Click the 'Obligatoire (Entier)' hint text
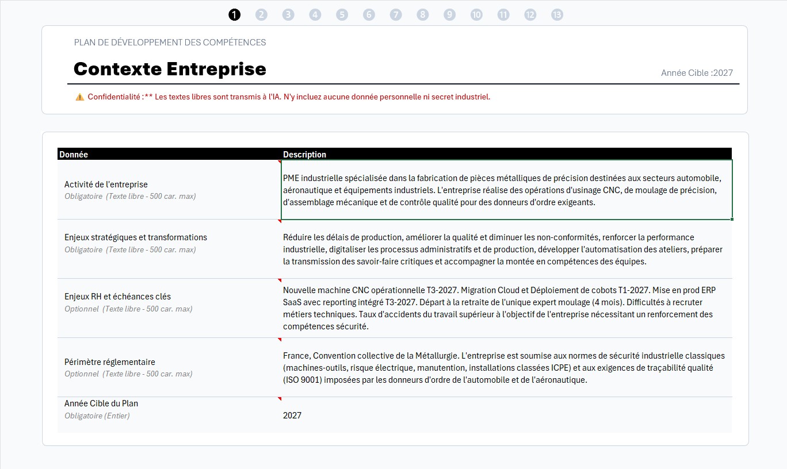The height and width of the screenshot is (469, 787). coord(97,416)
